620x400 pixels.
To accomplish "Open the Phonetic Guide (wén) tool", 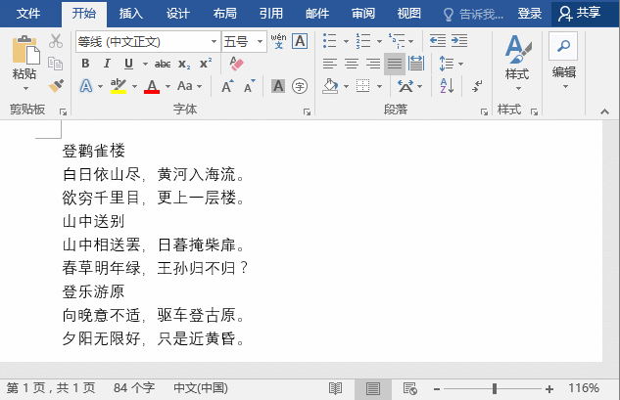I will (278, 41).
